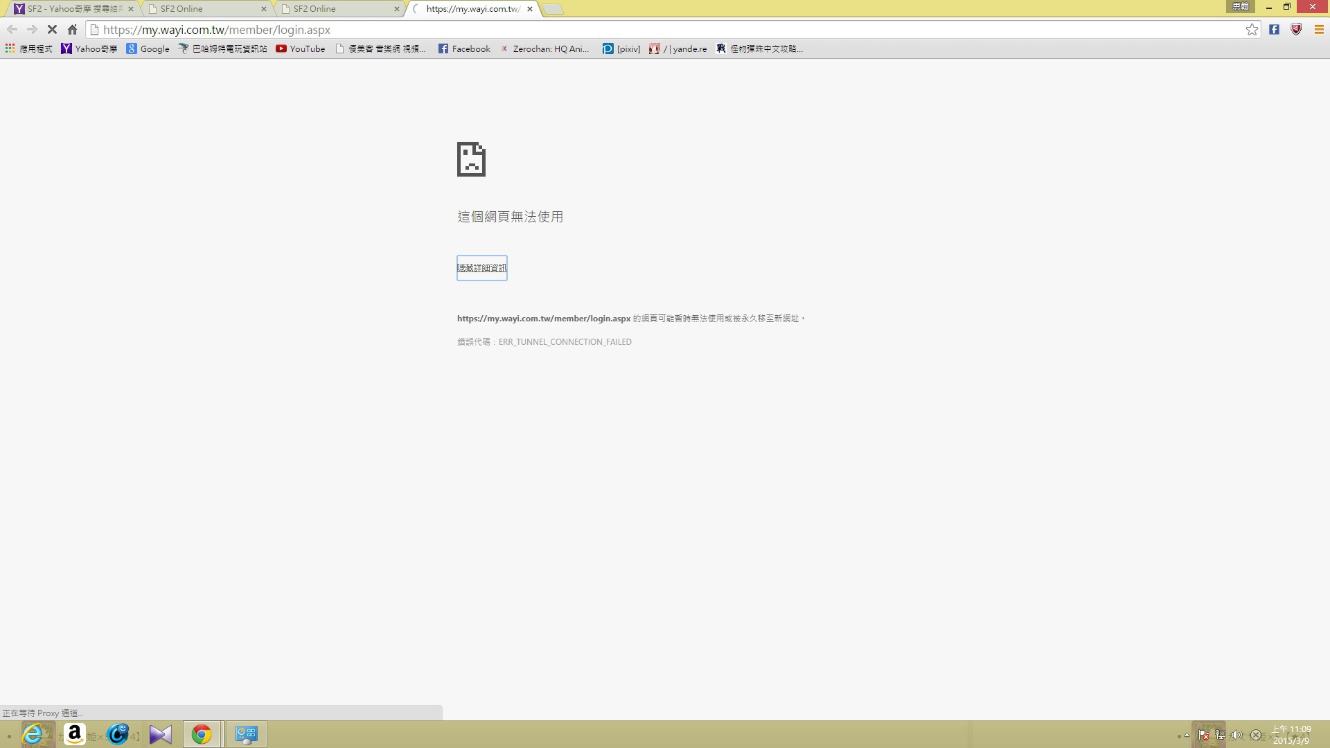Click the red shield extension icon
The height and width of the screenshot is (748, 1330).
coord(1296,30)
